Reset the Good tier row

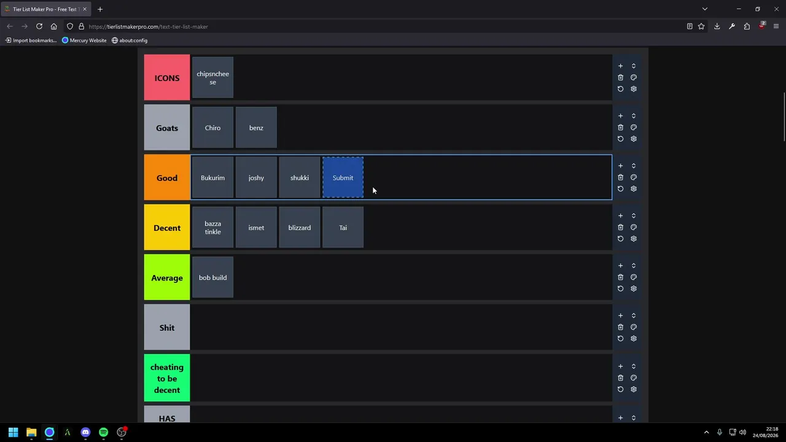coord(620,189)
